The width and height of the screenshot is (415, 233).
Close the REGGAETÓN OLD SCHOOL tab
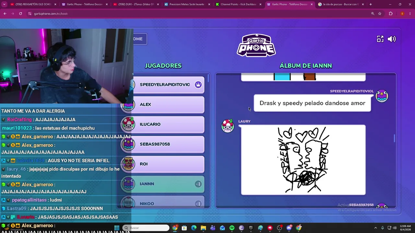click(55, 5)
